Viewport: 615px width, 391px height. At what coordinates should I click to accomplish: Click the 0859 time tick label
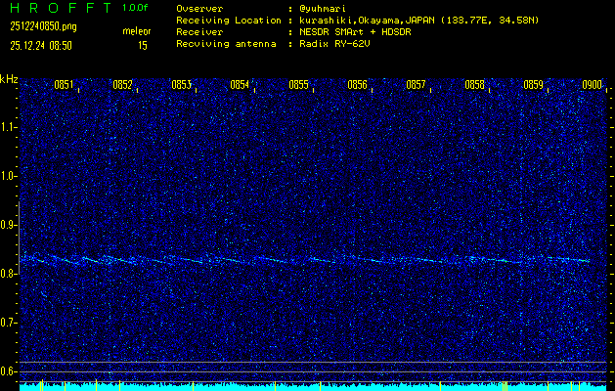pos(533,85)
